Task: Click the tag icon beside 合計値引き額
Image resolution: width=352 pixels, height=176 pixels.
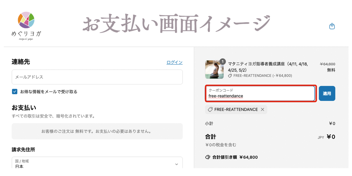Action: 208,157
